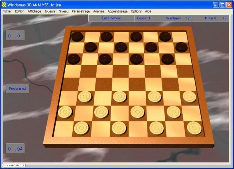Open the Analyse menu
This screenshot has width=234, height=169.
99,11
